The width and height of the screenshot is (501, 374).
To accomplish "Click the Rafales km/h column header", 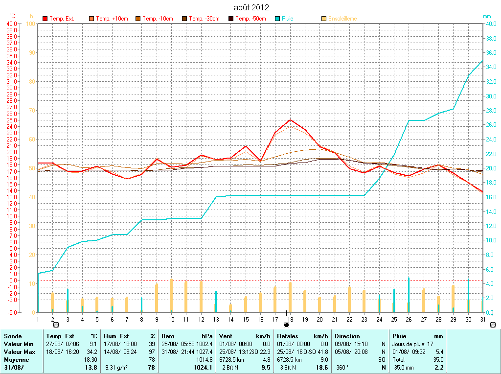I will pos(302,336).
